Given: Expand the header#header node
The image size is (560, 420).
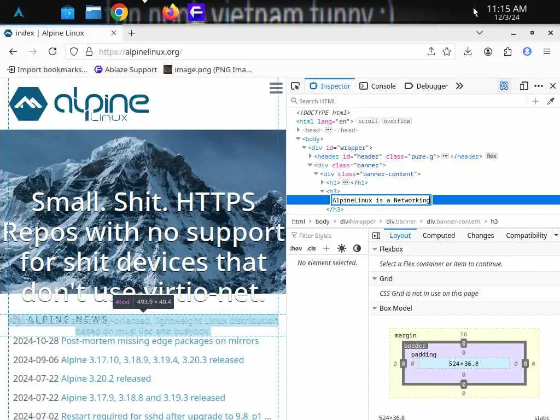Looking at the screenshot, I should 311,156.
